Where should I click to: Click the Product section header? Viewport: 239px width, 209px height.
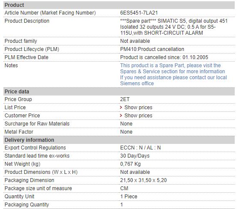pyautogui.click(x=119, y=5)
